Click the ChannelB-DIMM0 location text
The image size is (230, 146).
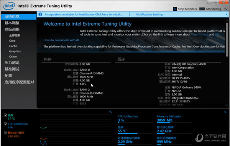coord(91,93)
